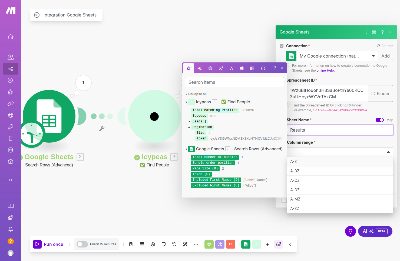Switch to math functions tab
400x261 pixels.
(x=221, y=68)
